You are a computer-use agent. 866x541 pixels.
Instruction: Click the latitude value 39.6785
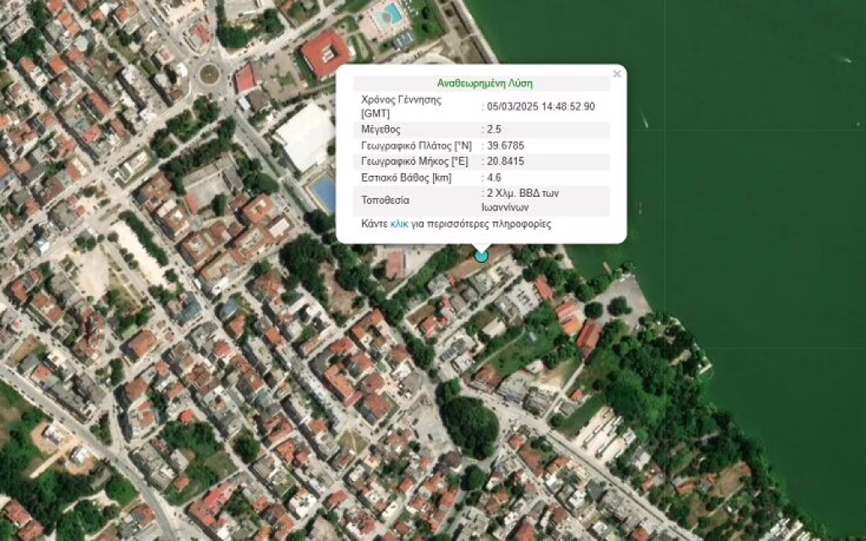click(506, 145)
